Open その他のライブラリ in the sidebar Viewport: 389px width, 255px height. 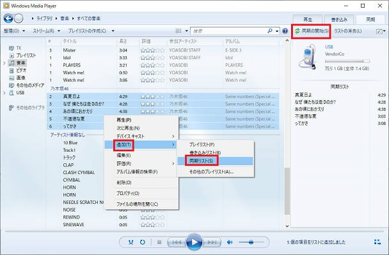(x=30, y=108)
